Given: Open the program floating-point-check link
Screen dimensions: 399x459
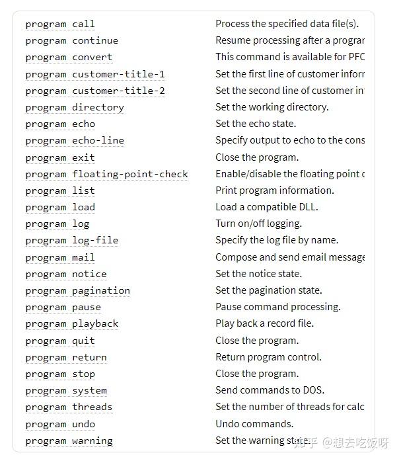Looking at the screenshot, I should 106,174.
